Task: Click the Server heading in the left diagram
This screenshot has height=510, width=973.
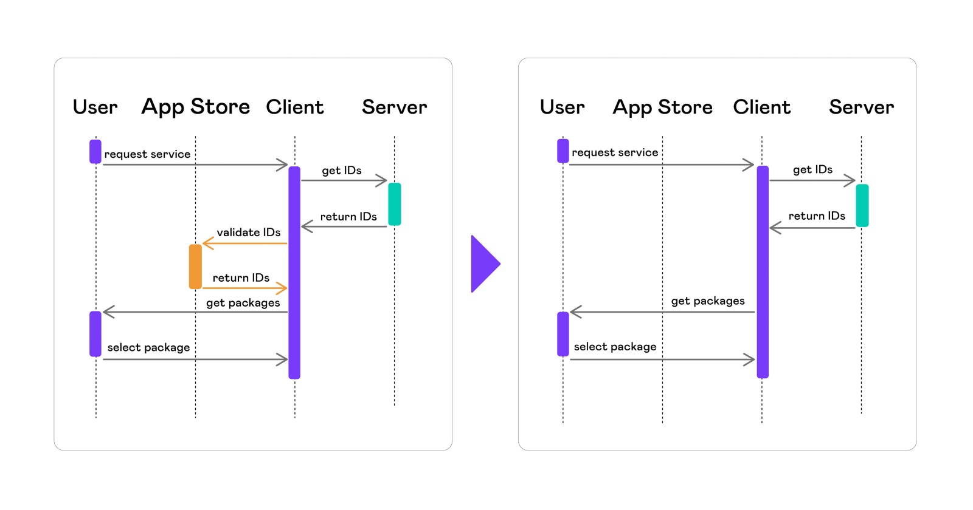Action: pos(394,107)
